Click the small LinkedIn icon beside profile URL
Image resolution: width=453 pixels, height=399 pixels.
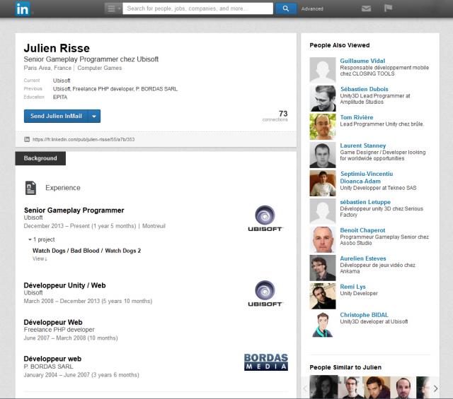[x=27, y=139]
